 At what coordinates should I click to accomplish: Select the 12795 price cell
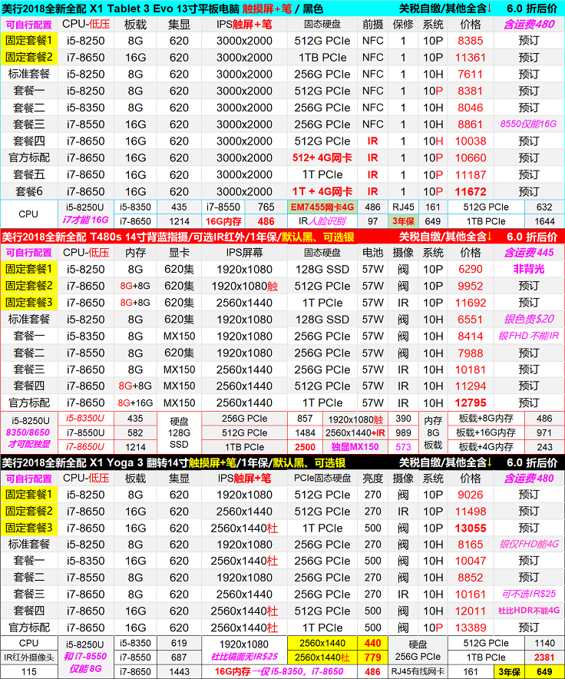[470, 402]
